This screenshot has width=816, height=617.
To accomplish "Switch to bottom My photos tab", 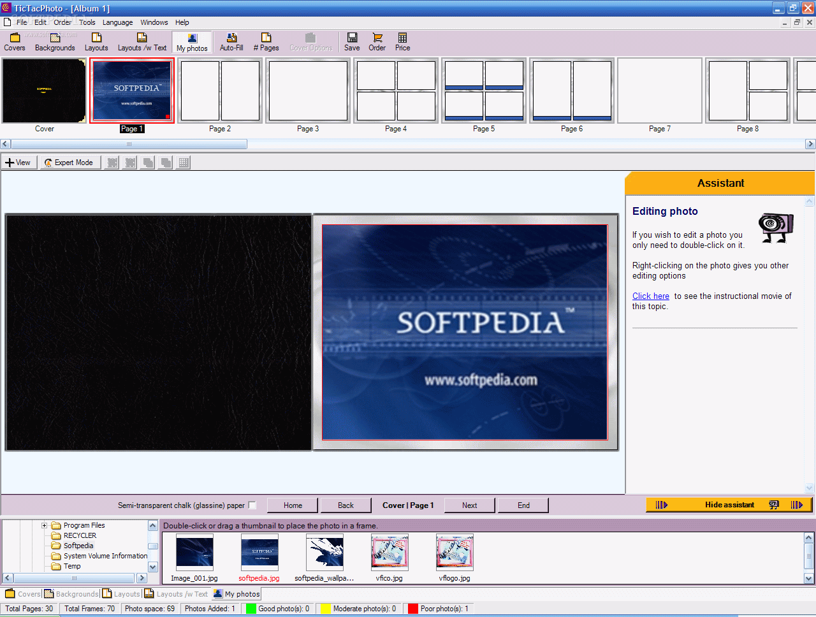I will [237, 594].
